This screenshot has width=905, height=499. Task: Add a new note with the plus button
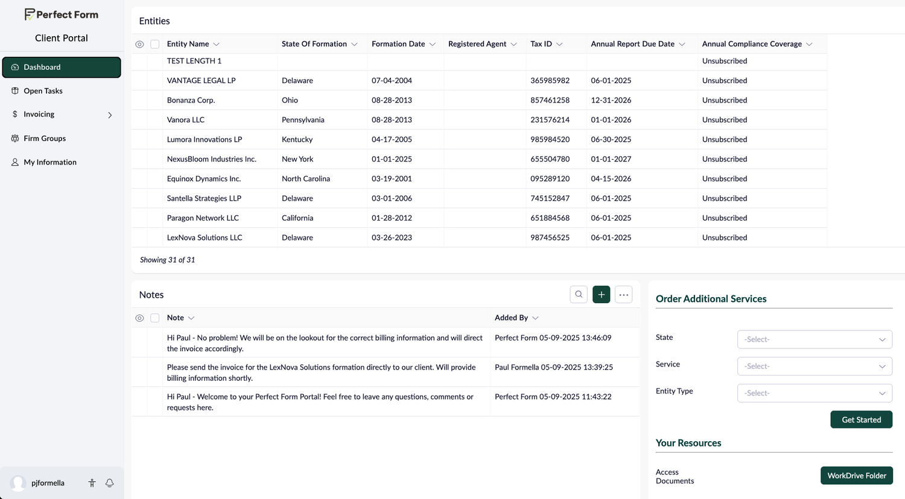602,295
